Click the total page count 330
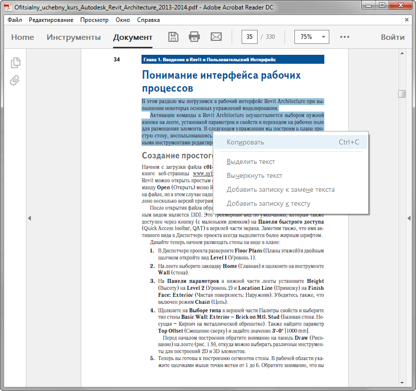This screenshot has width=416, height=391. 270,37
